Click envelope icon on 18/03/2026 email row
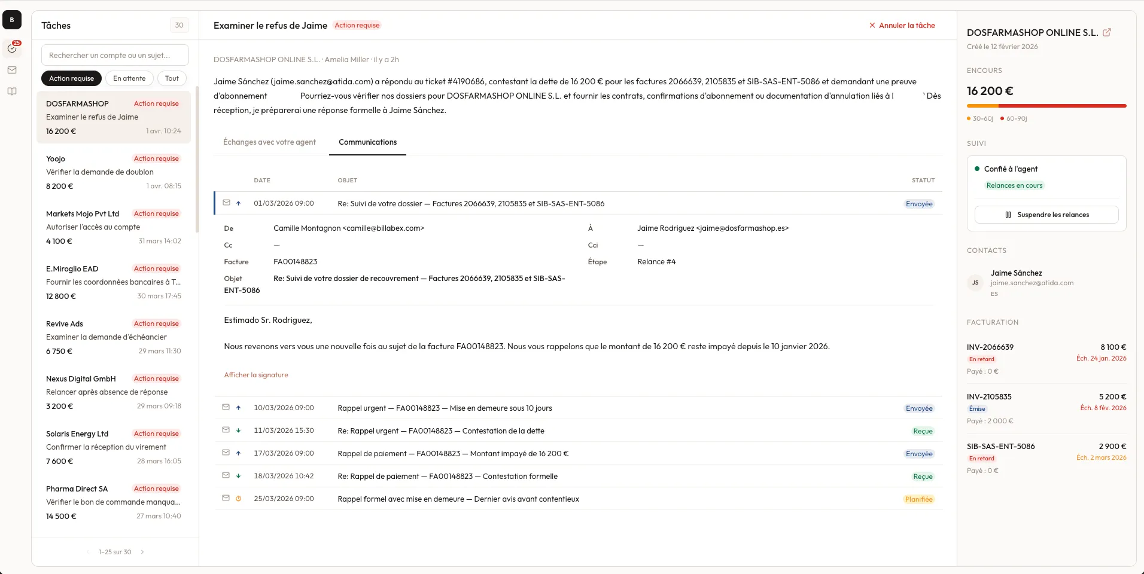 [x=226, y=475]
